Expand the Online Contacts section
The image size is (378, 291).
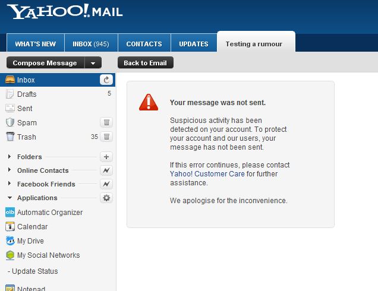point(10,170)
